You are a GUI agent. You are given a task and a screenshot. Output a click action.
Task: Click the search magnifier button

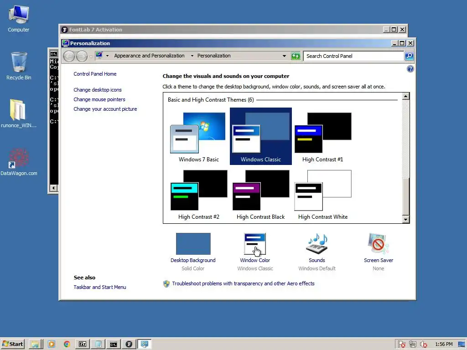pos(409,56)
